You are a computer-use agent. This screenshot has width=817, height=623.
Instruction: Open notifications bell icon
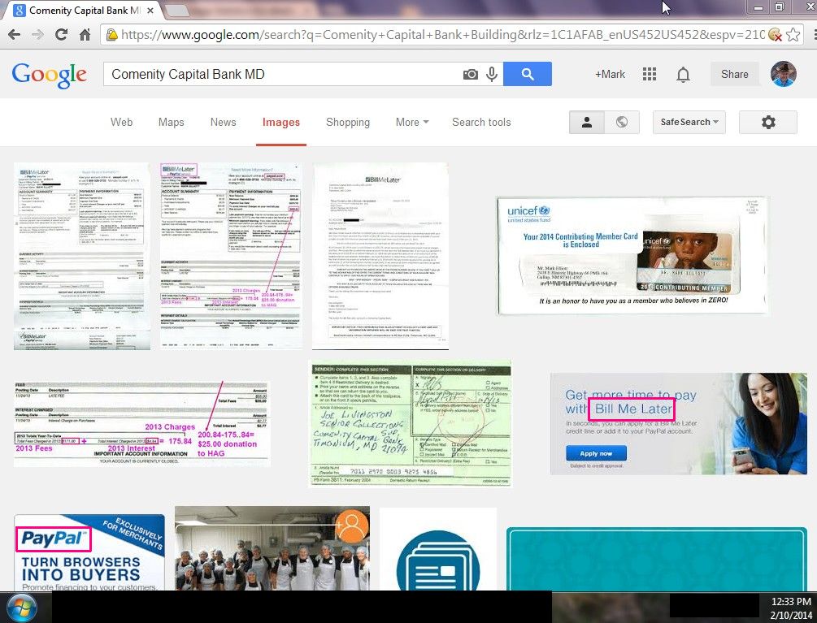click(x=683, y=75)
